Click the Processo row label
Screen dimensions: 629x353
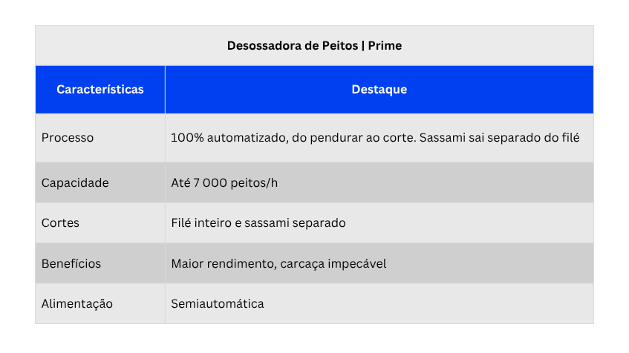(68, 137)
